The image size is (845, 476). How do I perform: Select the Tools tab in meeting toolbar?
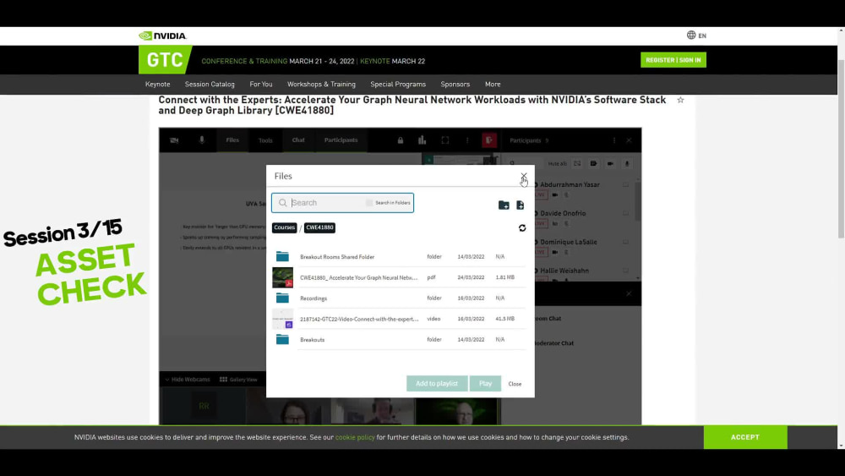pos(265,140)
